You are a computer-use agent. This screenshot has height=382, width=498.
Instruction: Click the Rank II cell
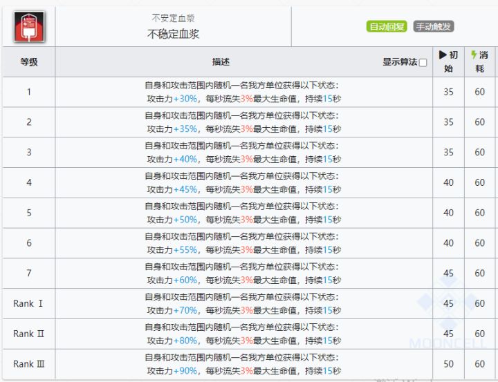(x=29, y=334)
